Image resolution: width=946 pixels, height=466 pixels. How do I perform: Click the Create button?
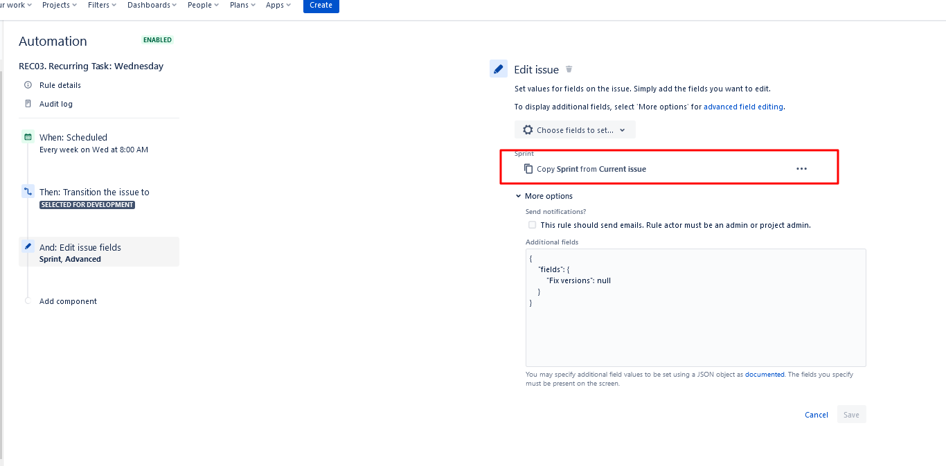(x=321, y=5)
